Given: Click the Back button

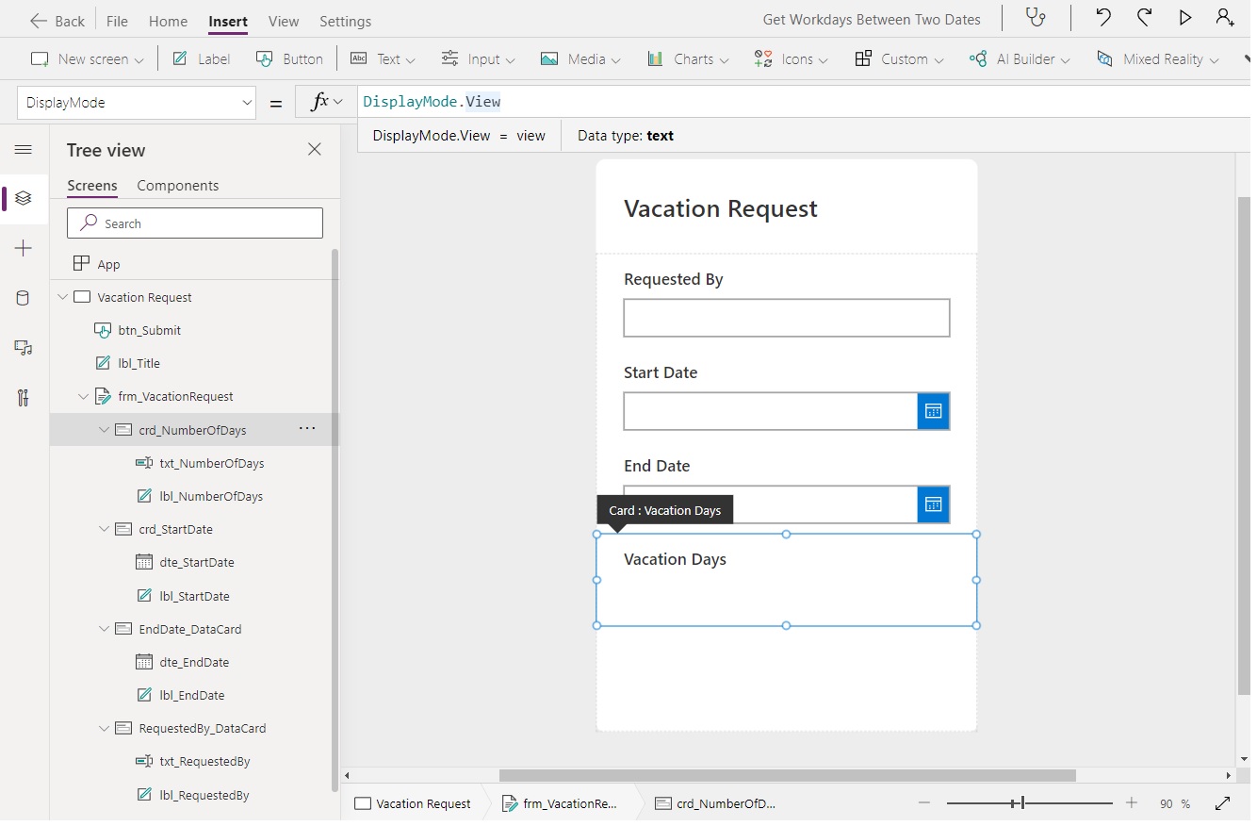Looking at the screenshot, I should point(57,20).
